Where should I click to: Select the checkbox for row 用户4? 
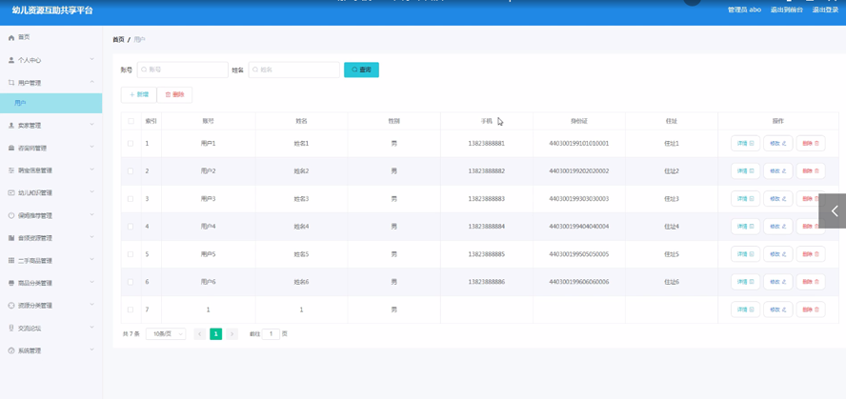131,227
